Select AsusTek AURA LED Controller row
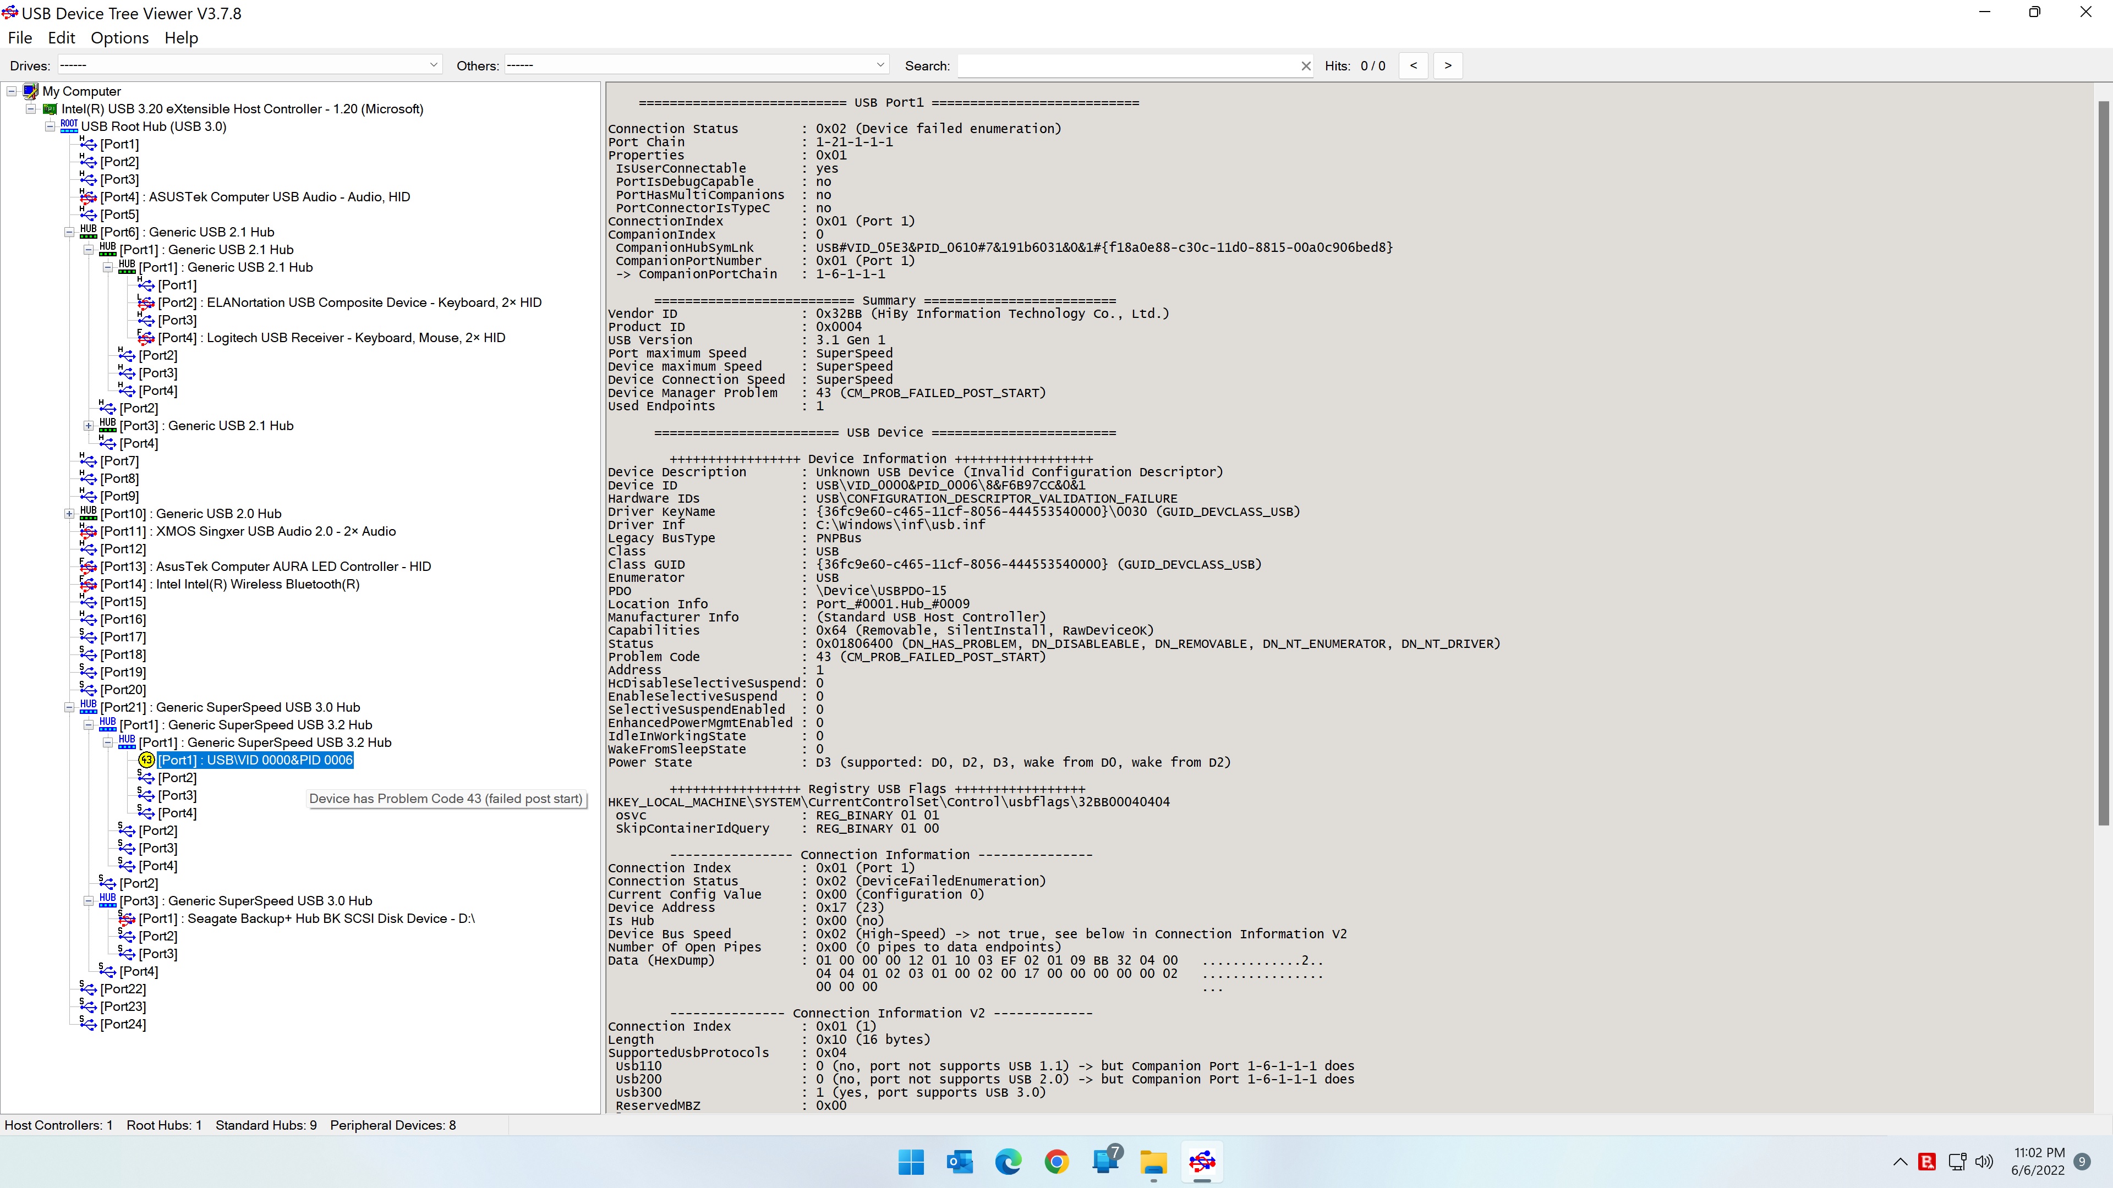The height and width of the screenshot is (1188, 2113). (x=266, y=566)
